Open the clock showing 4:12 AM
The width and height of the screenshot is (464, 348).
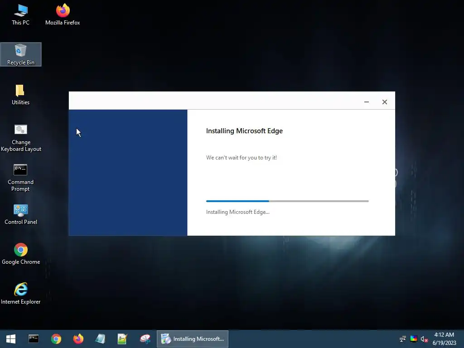[x=444, y=339]
